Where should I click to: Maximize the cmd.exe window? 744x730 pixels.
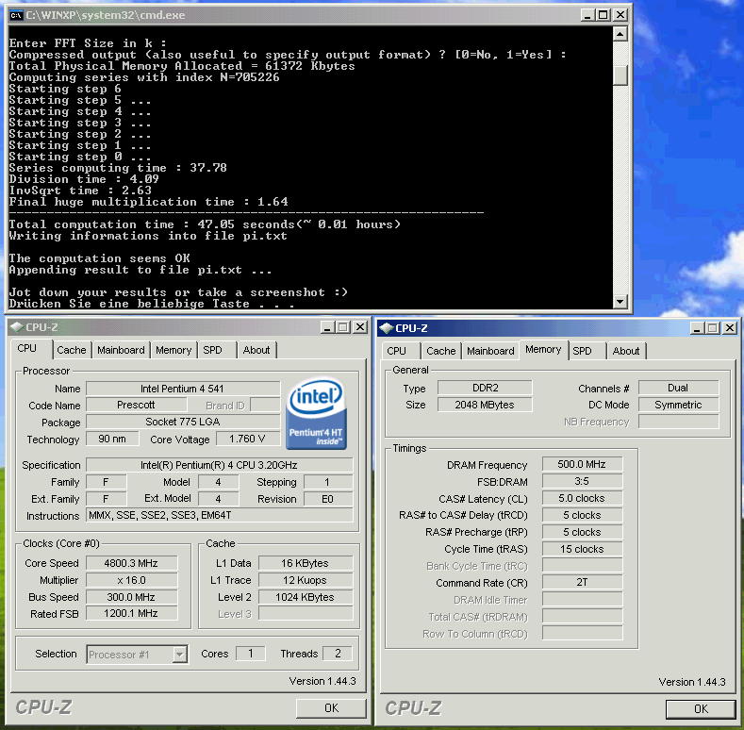[603, 15]
